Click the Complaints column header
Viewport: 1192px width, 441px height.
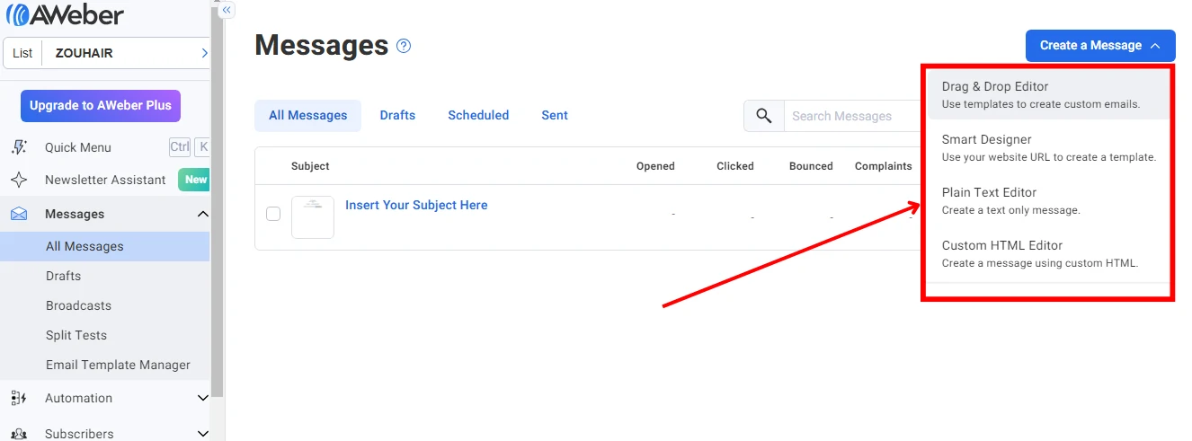point(883,166)
